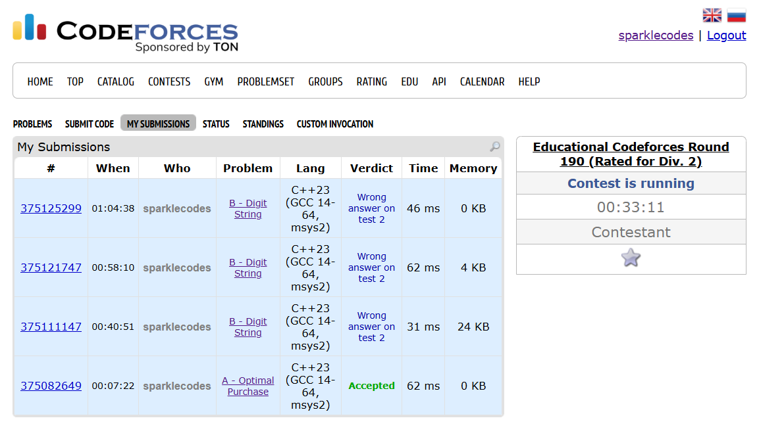
Task: Click the Lang column header
Action: pos(310,168)
